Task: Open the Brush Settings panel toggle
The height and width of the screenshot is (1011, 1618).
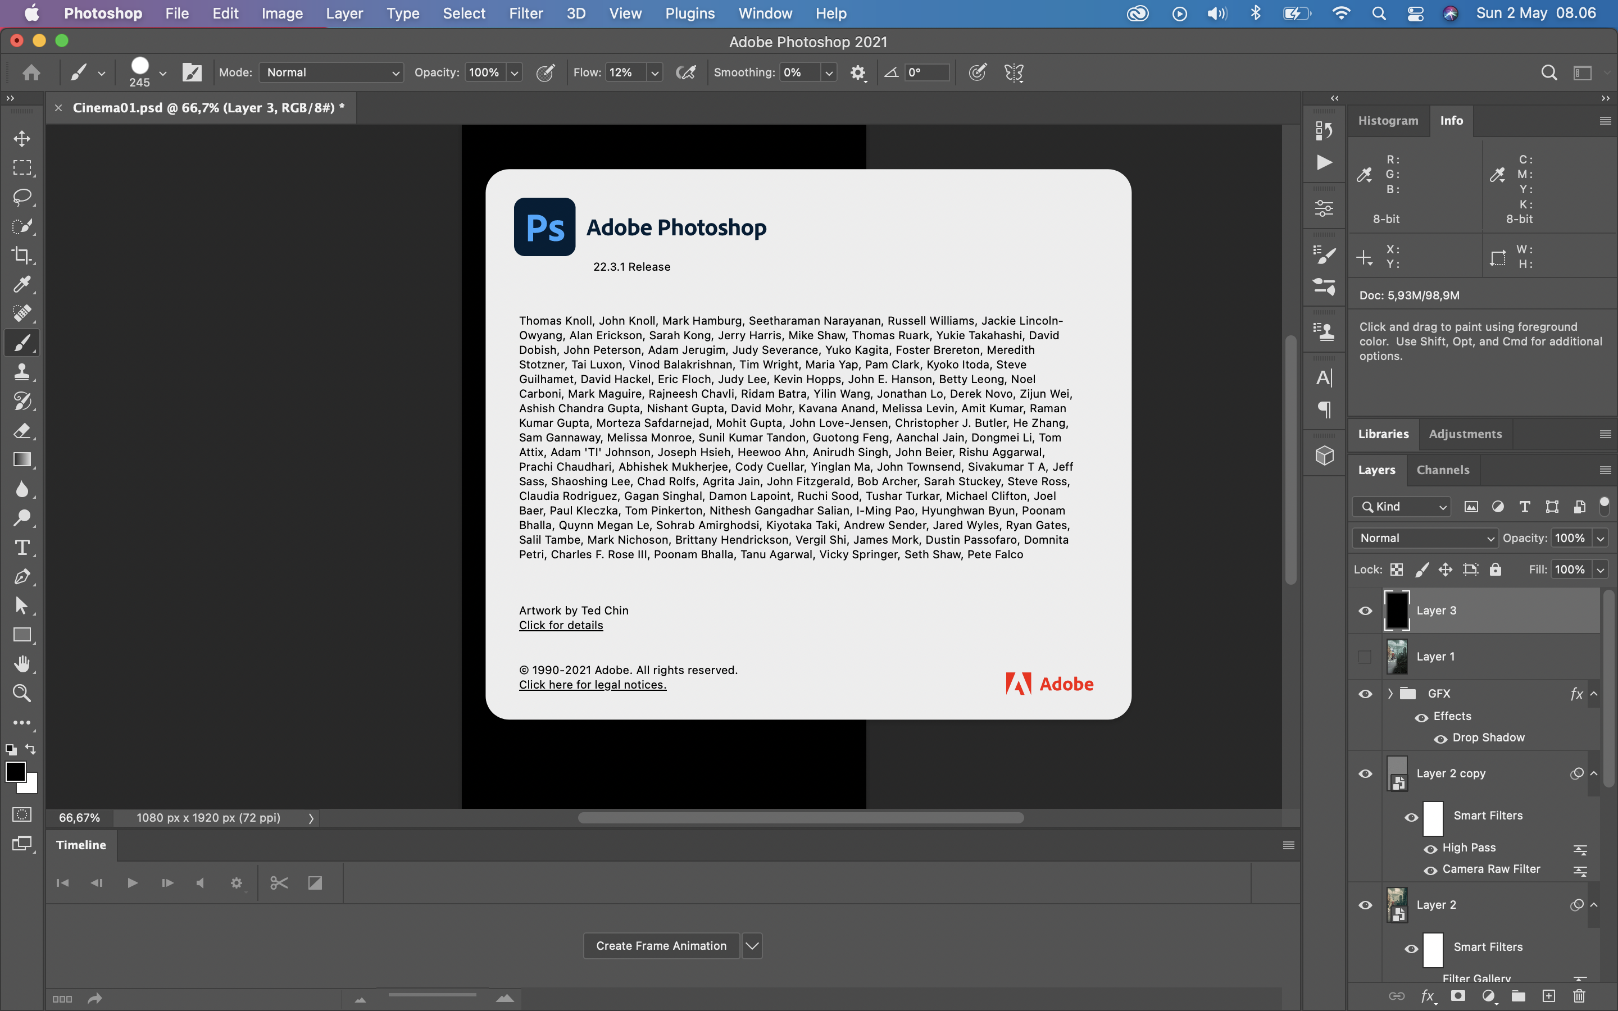Action: 191,72
